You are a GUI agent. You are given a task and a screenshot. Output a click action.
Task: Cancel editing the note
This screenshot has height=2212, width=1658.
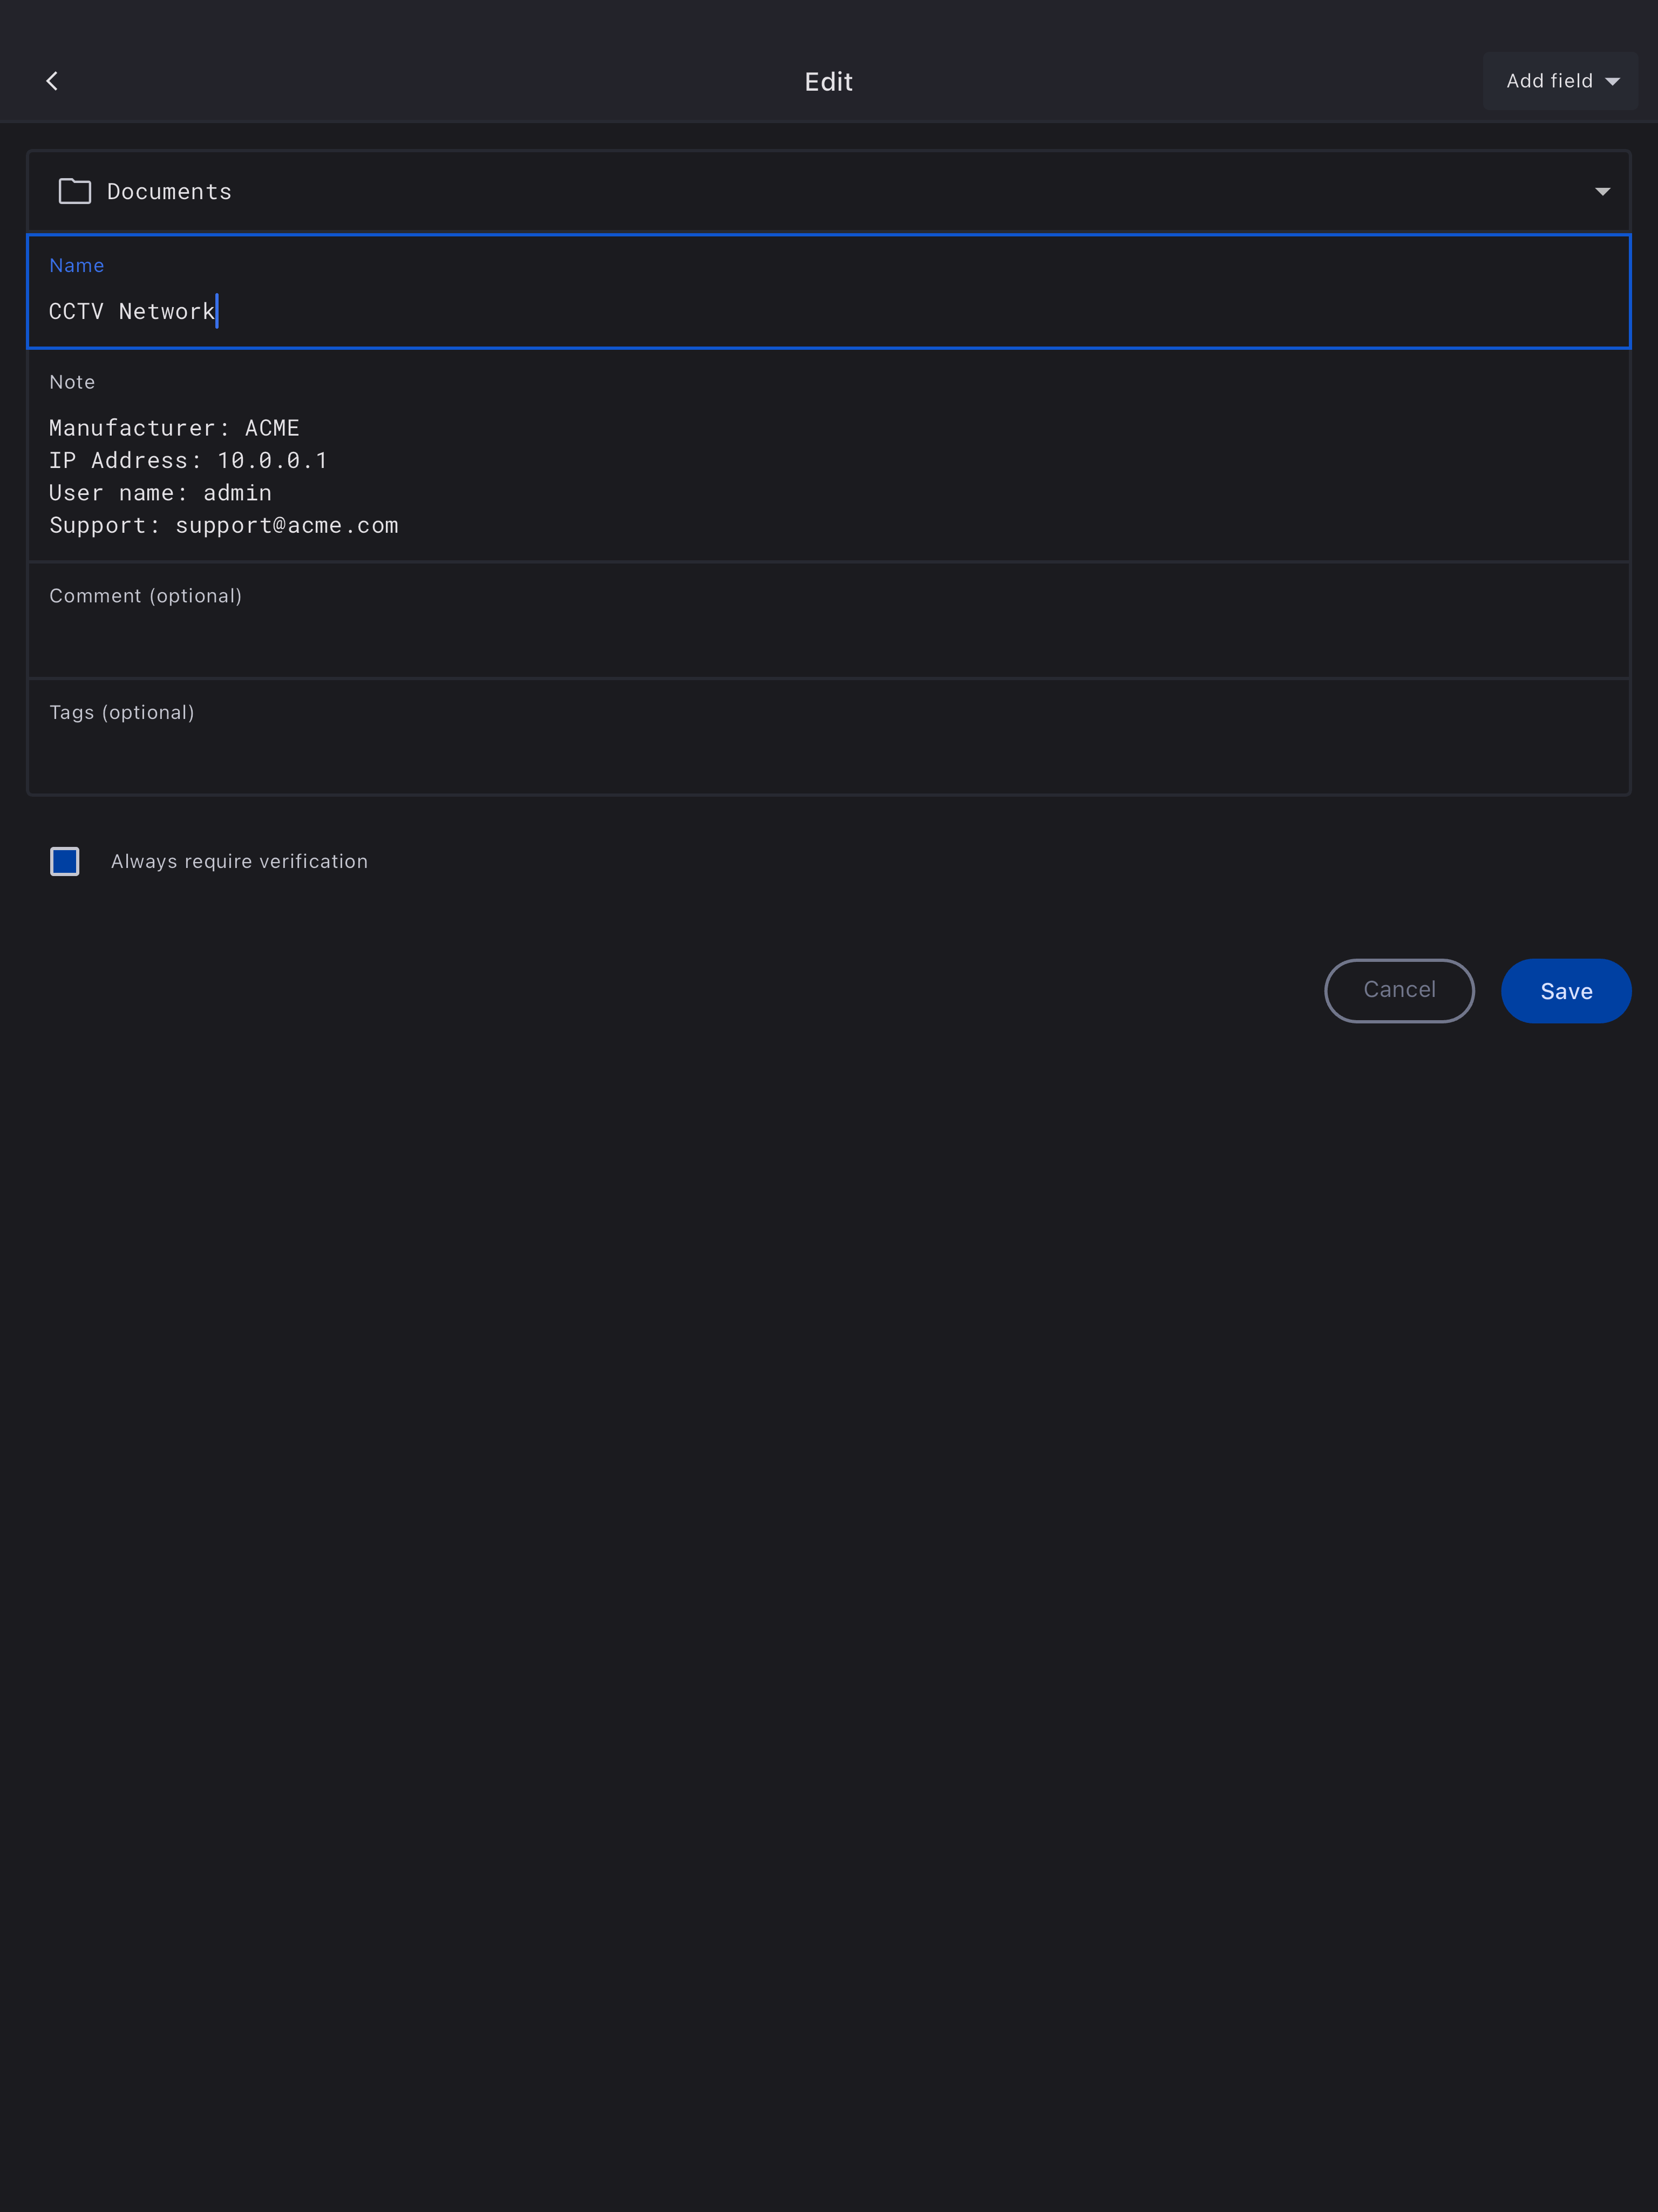click(x=1398, y=990)
